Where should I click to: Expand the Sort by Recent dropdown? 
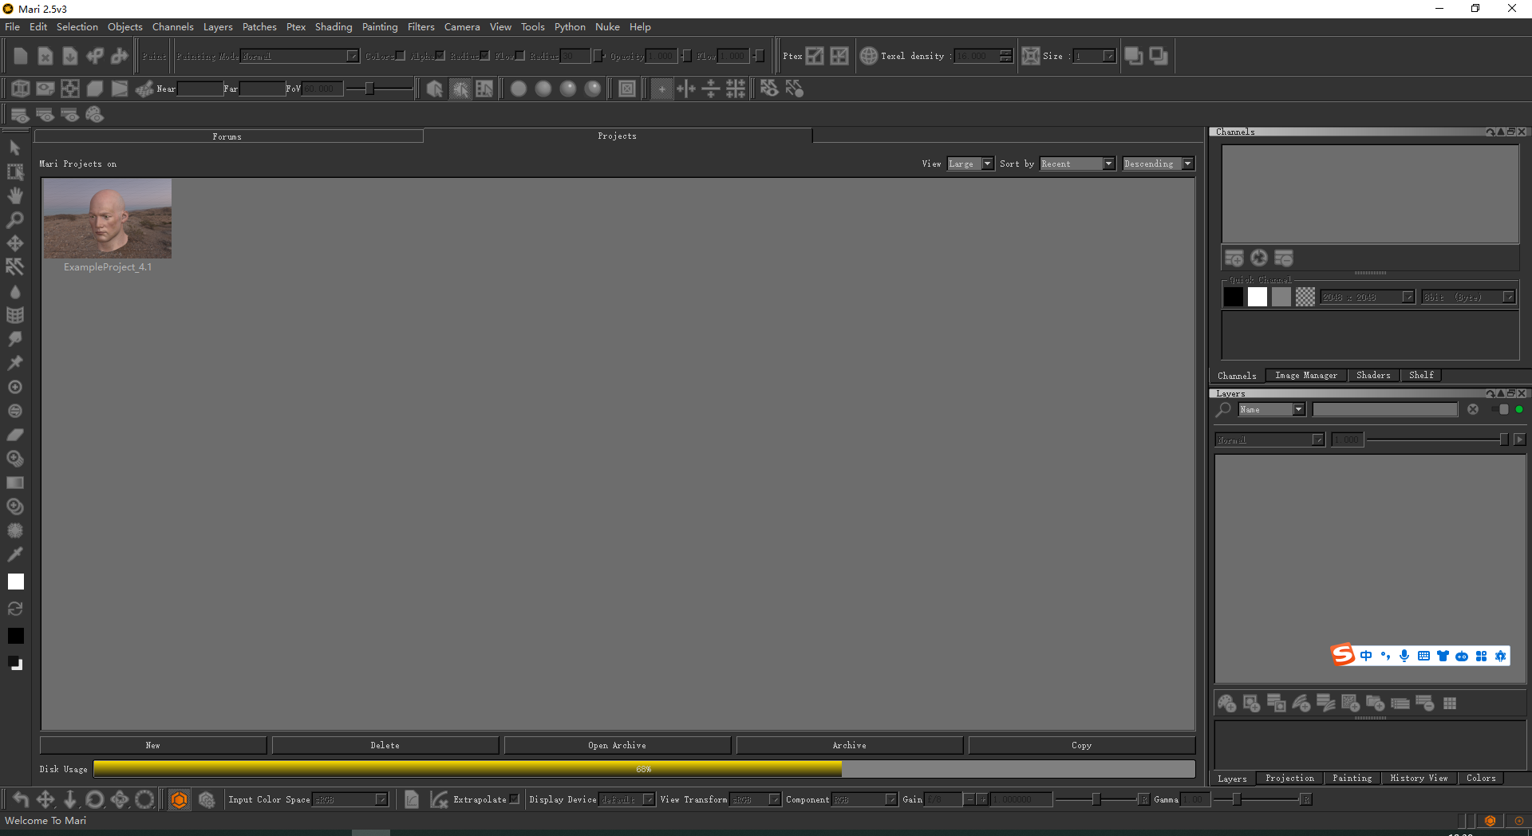tap(1076, 164)
